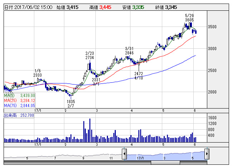Click the 2331 3/1 low annotation
The width and height of the screenshot is (233, 168).
click(96, 82)
